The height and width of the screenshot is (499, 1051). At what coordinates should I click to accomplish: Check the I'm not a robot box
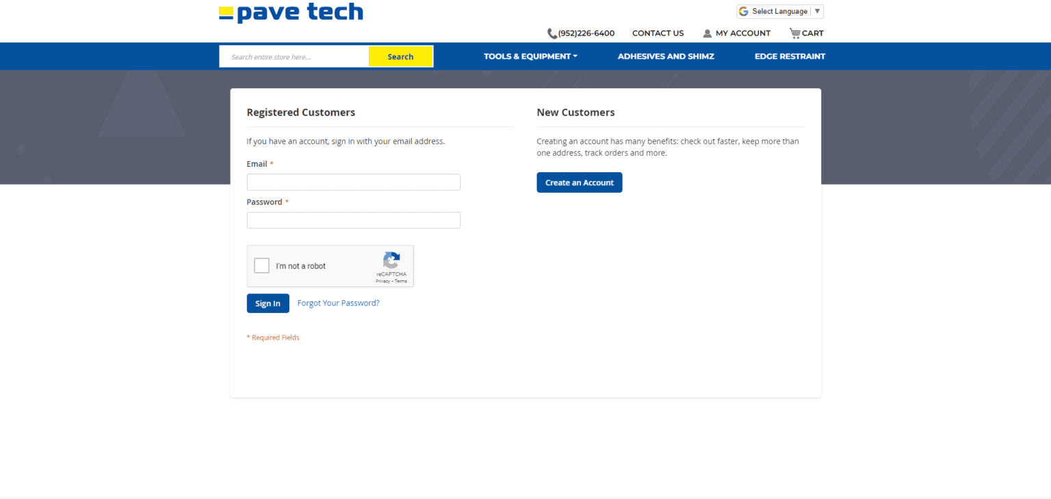pyautogui.click(x=261, y=265)
